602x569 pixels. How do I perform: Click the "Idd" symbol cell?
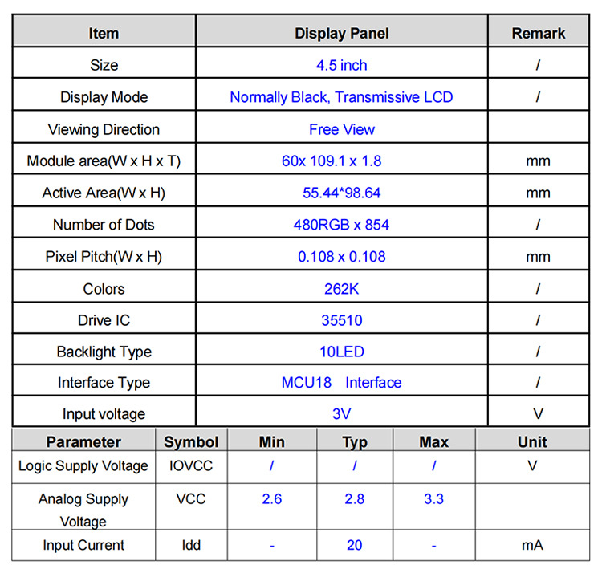click(191, 545)
